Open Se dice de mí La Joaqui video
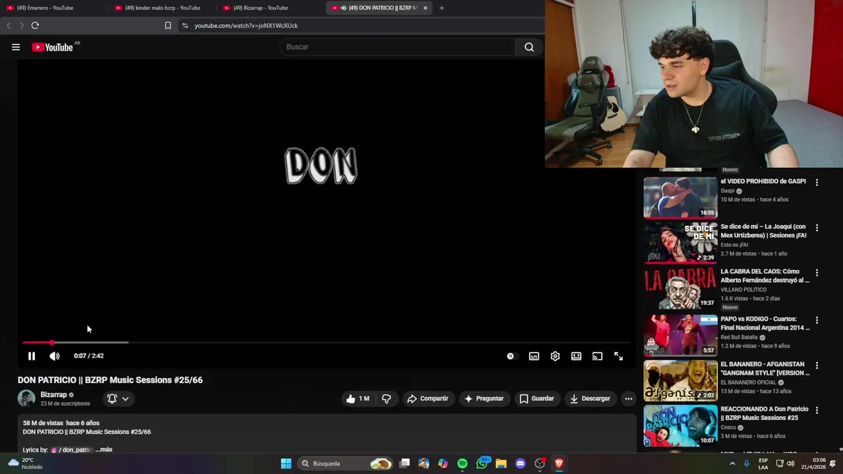This screenshot has height=474, width=843. 763,231
